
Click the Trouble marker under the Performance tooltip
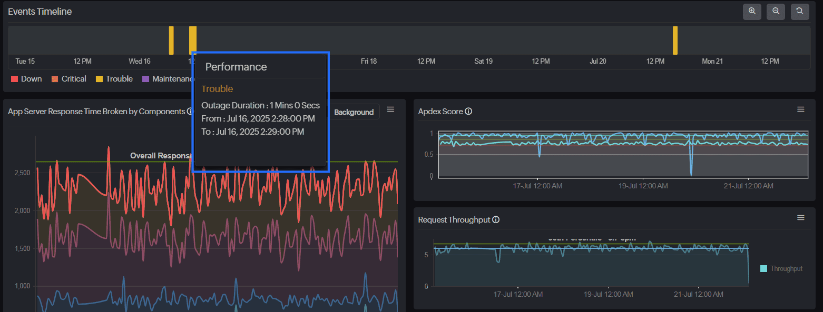pos(193,39)
